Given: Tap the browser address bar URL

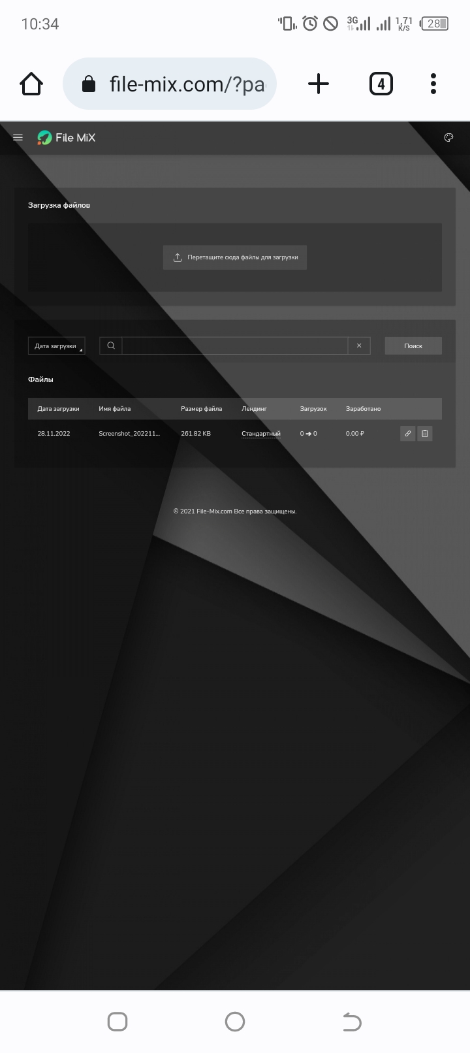Looking at the screenshot, I should [187, 84].
